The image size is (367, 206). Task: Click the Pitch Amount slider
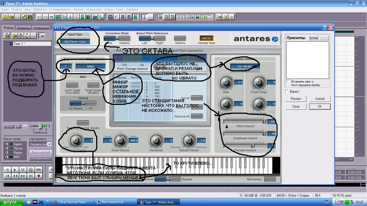(245, 122)
